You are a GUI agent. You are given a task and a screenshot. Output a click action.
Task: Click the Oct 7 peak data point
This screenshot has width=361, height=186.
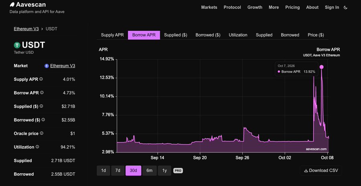[x=321, y=67]
